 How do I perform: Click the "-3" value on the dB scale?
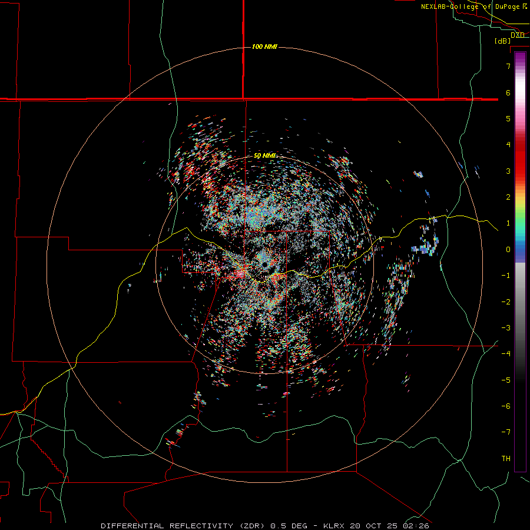click(506, 328)
